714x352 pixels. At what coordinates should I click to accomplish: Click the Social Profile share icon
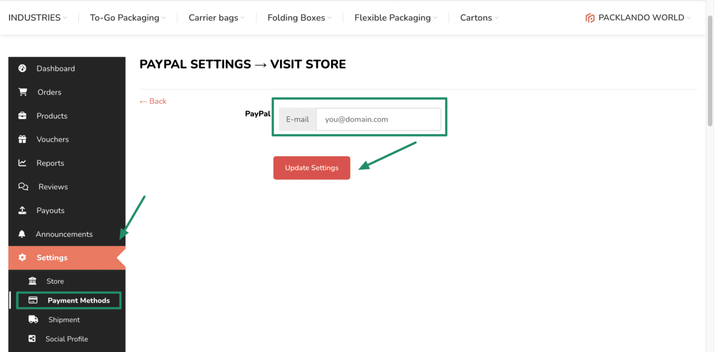point(32,339)
